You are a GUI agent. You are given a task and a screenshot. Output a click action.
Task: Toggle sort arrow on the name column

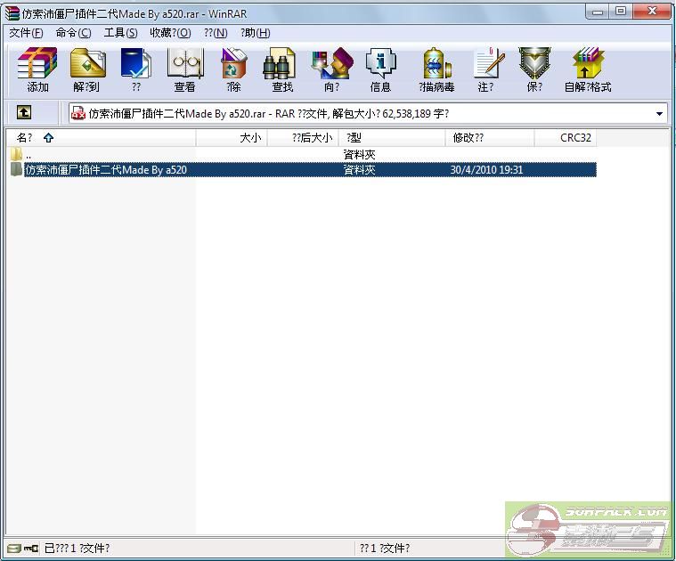click(48, 138)
